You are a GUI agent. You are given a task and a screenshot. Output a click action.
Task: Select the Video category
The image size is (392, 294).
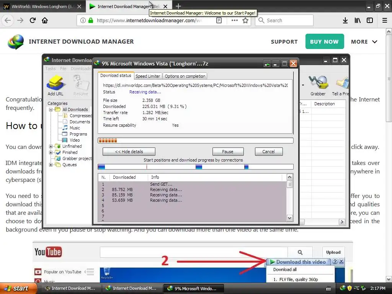(71, 140)
